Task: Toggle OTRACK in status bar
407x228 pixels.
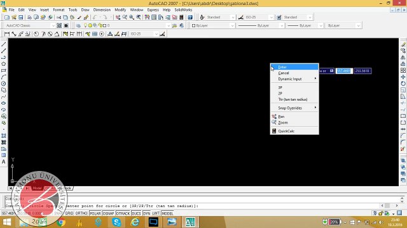Action: 123,213
